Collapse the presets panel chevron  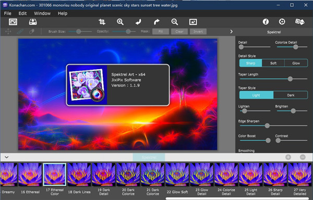(x=7, y=157)
